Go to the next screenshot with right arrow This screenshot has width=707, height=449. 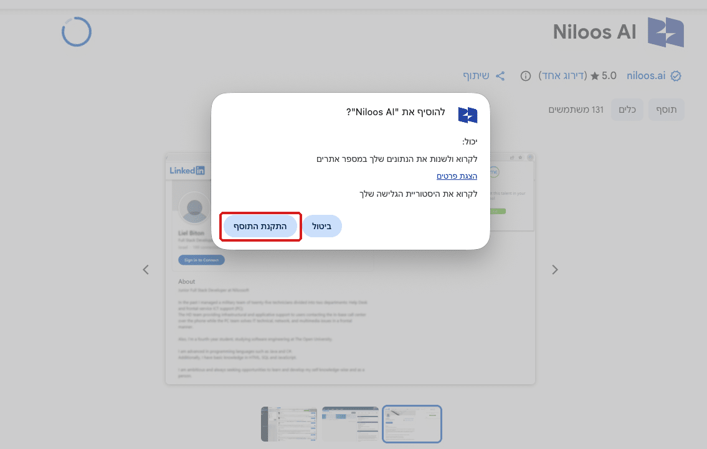555,270
